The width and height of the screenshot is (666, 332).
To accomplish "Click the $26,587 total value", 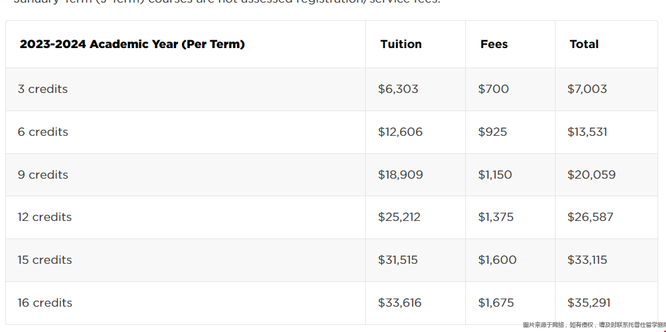I will (591, 218).
